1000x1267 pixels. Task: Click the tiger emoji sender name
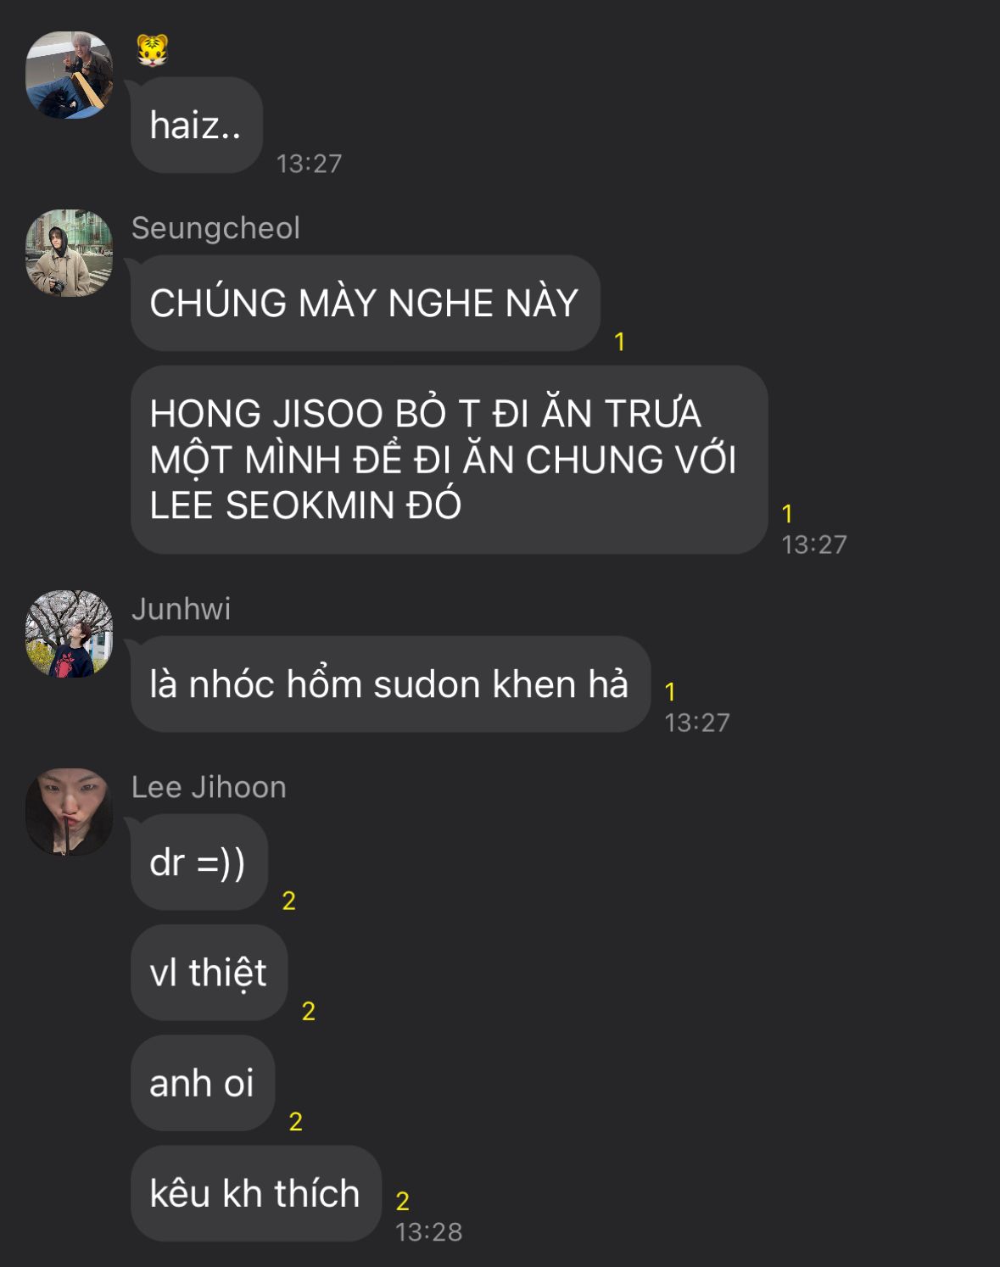click(153, 51)
